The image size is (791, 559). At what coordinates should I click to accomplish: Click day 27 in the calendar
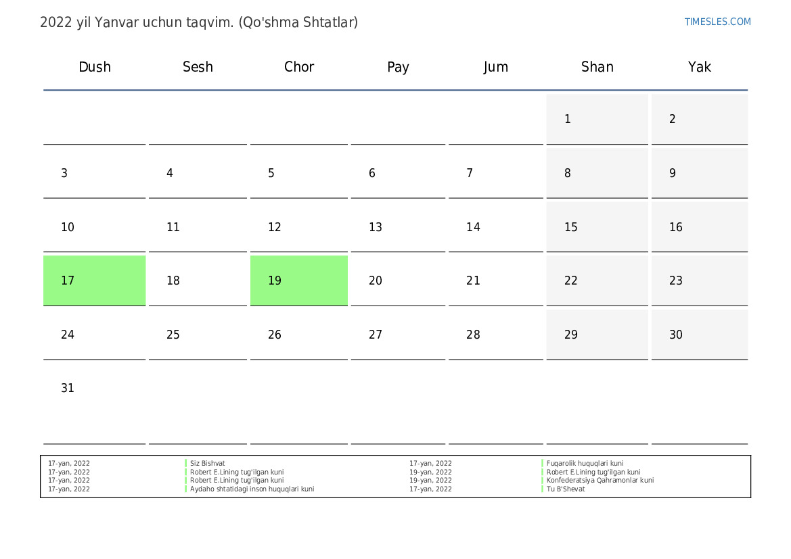coord(398,334)
